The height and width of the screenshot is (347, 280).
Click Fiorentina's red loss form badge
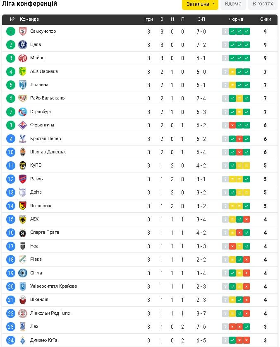click(x=232, y=125)
